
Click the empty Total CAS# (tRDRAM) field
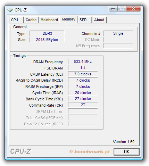(x=83, y=117)
